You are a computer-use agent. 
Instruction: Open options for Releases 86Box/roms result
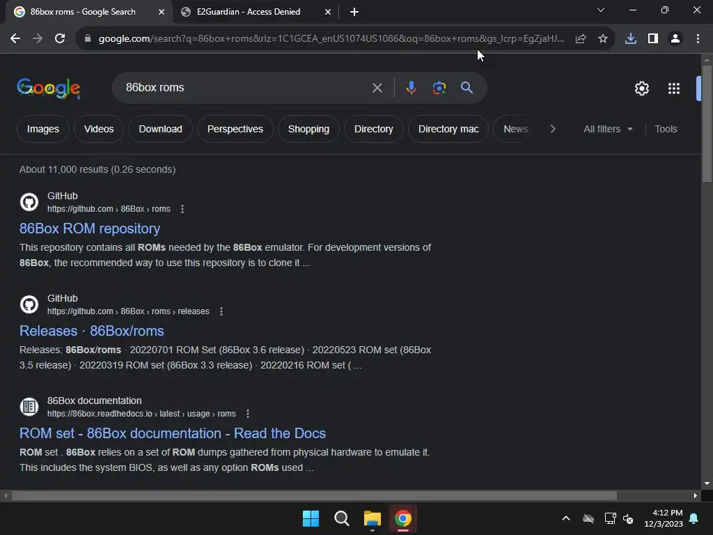coord(221,311)
